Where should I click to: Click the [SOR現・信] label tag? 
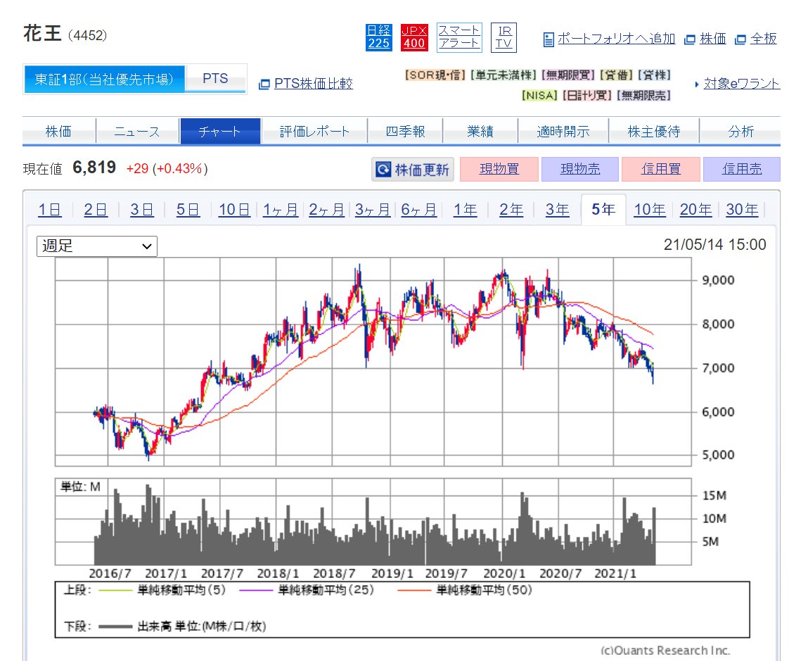(x=436, y=75)
